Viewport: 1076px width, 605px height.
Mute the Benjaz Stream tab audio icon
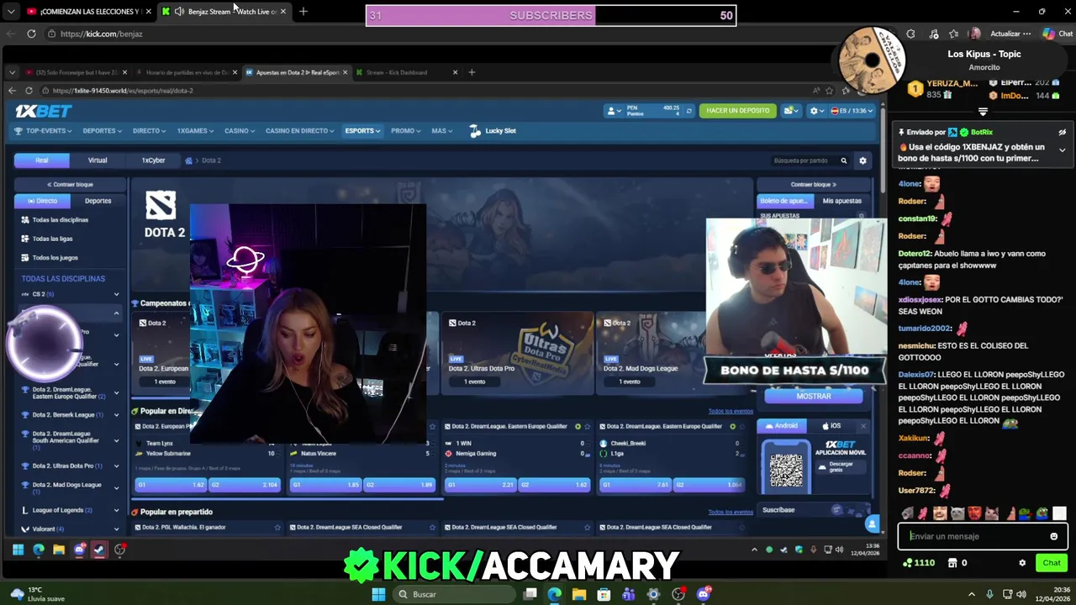coord(179,12)
